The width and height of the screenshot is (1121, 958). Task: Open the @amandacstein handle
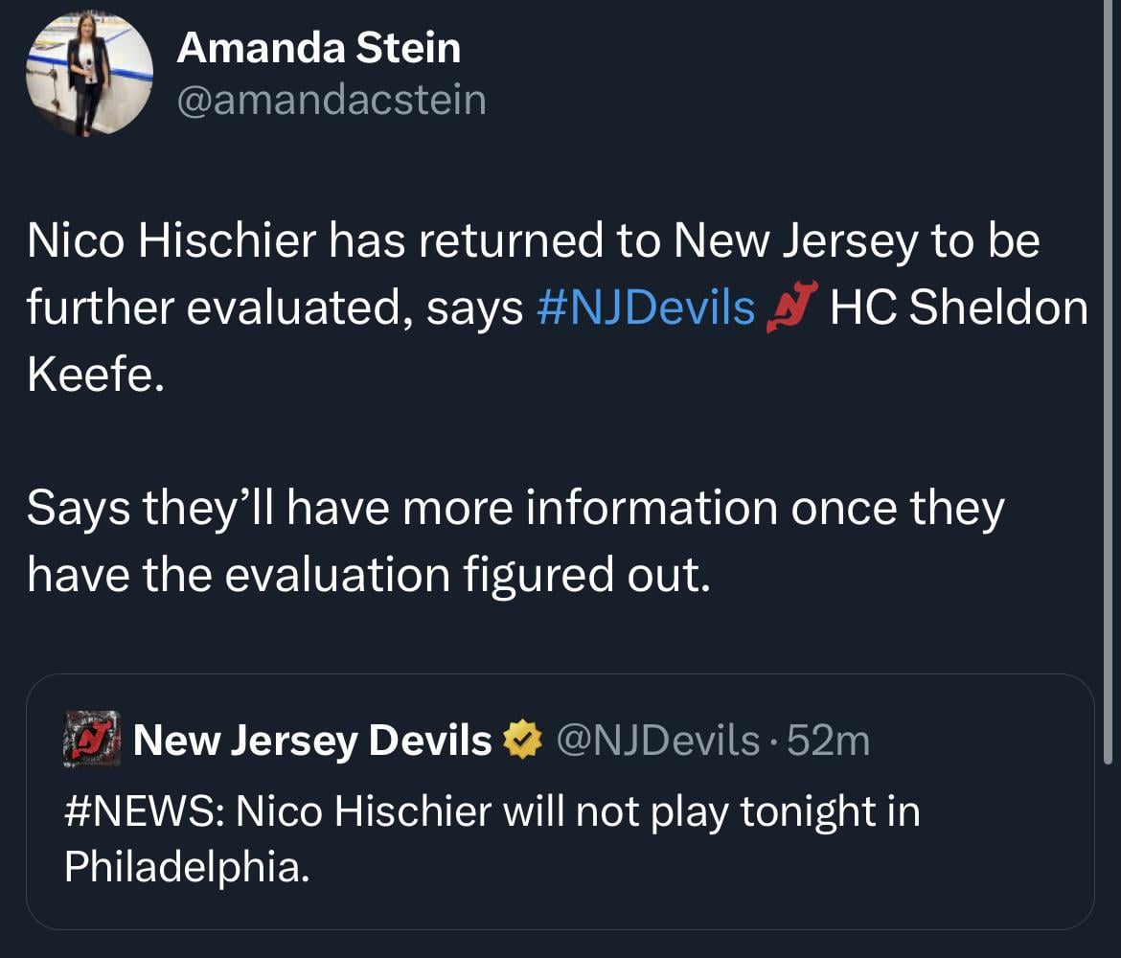(x=331, y=99)
